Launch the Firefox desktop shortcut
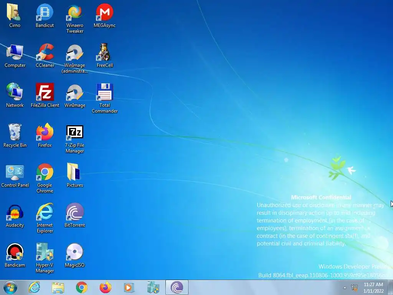 coord(45,135)
